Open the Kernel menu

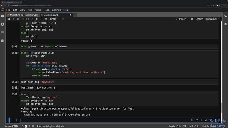point(38,10)
